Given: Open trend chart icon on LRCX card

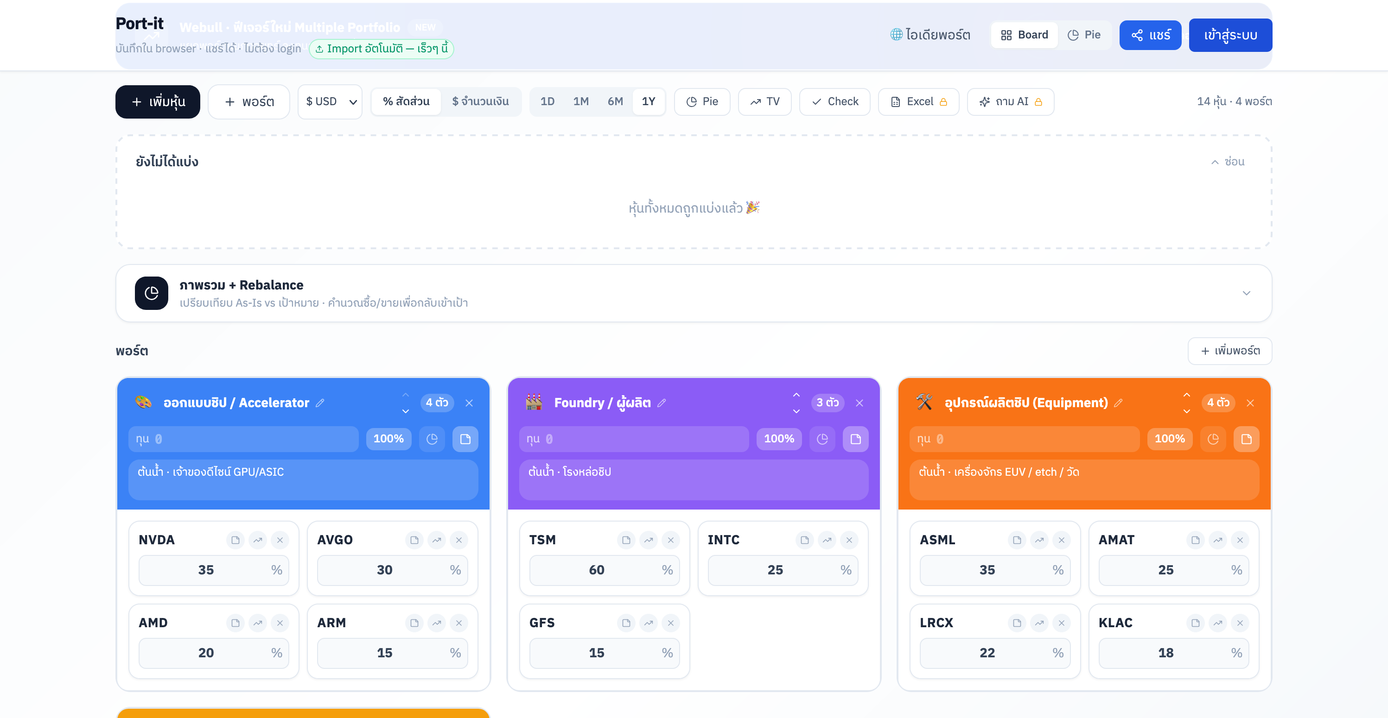Looking at the screenshot, I should click(1039, 623).
